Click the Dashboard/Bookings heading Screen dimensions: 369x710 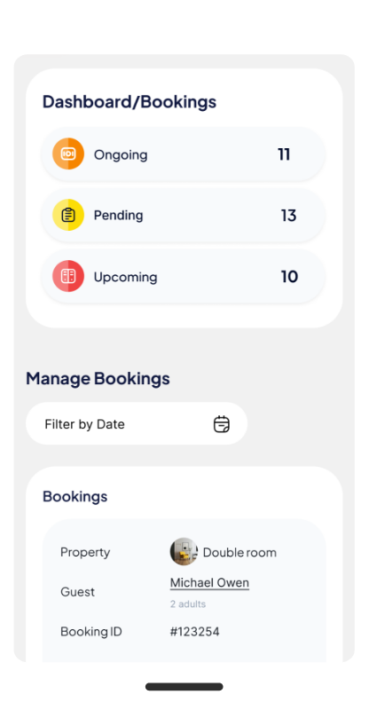click(130, 102)
